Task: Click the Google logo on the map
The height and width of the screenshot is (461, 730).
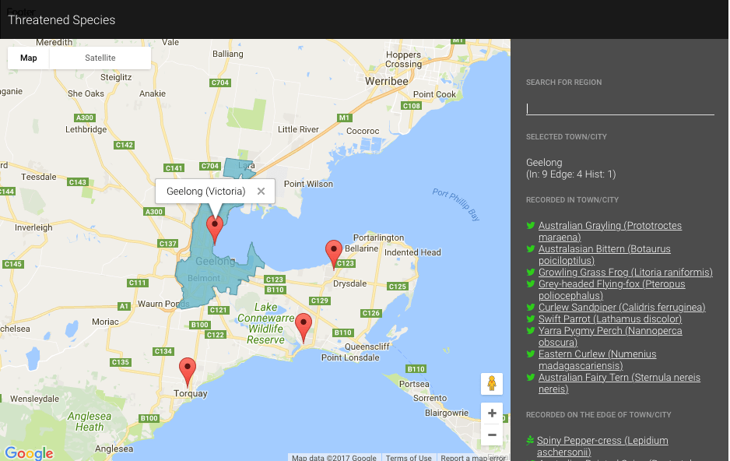Action: pos(29,452)
